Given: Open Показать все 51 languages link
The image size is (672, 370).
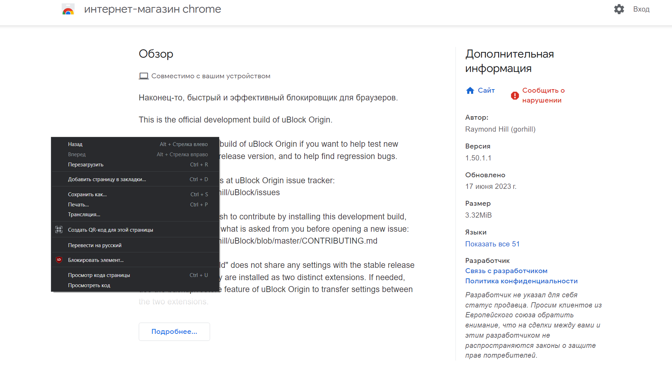Looking at the screenshot, I should (492, 244).
